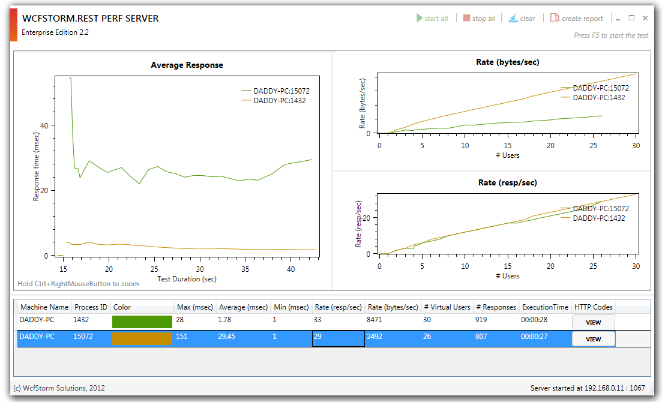The image size is (662, 402).
Task: Click the Hold Ctrl+RightMouseButton zoom hint
Action: (78, 284)
